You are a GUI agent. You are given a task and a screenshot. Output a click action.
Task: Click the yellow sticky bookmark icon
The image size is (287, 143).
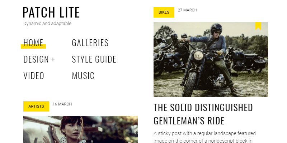click(x=258, y=26)
